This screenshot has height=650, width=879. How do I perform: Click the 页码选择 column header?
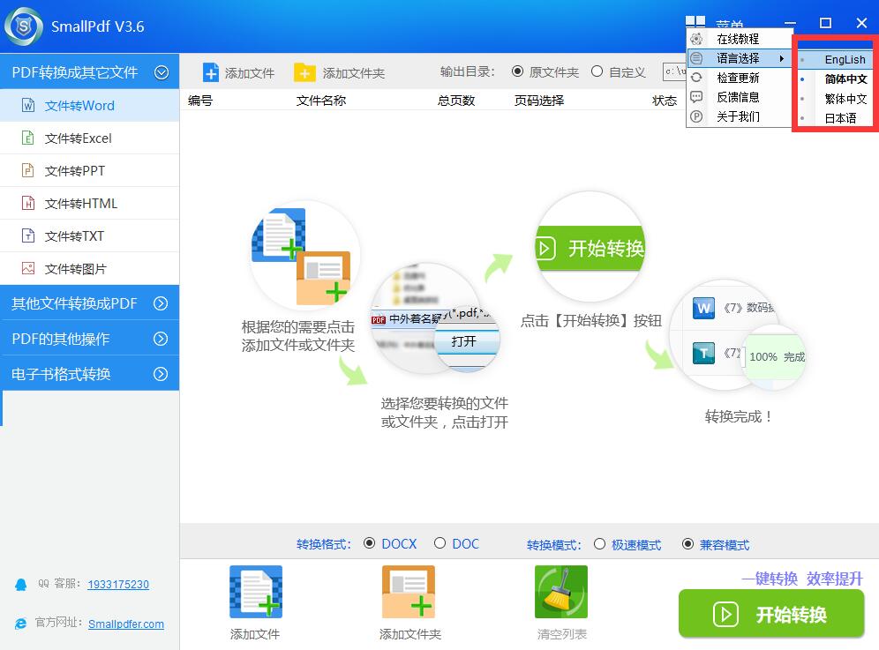pyautogui.click(x=539, y=101)
